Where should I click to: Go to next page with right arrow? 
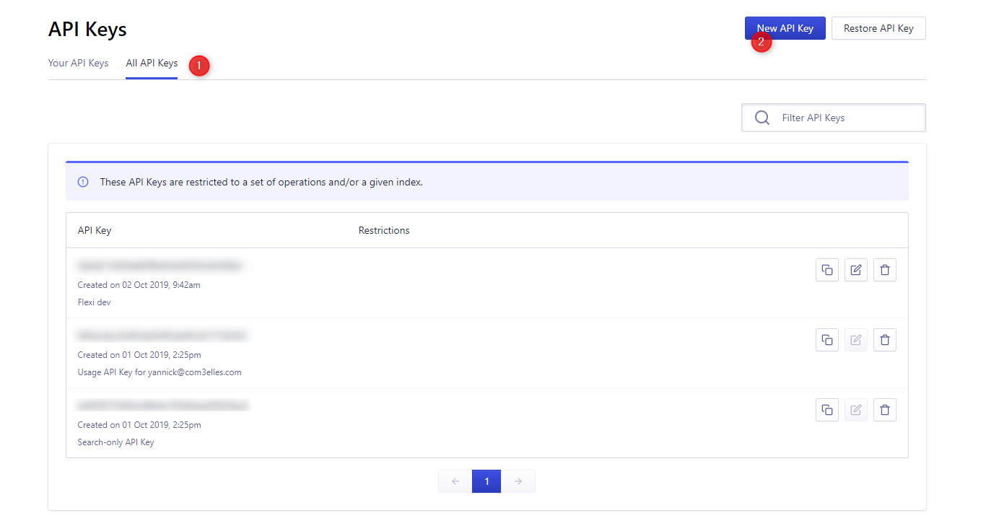pos(518,481)
